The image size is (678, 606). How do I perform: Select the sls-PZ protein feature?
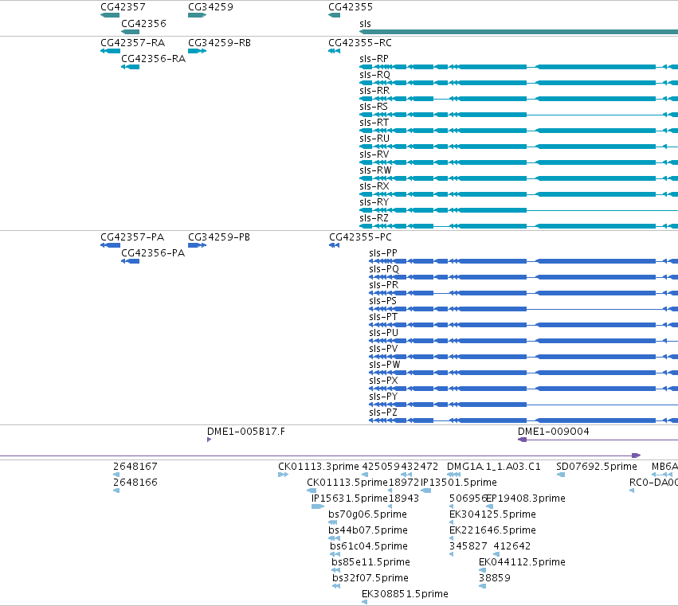pyautogui.click(x=523, y=420)
